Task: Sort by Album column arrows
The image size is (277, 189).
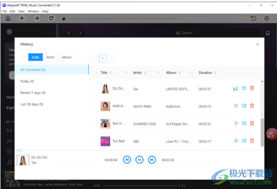Action: tap(180, 73)
